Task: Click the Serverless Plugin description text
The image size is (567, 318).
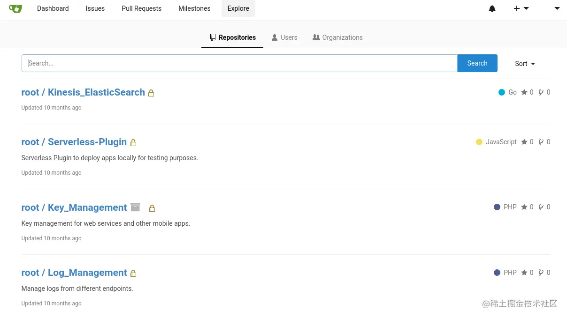Action: coord(110,158)
